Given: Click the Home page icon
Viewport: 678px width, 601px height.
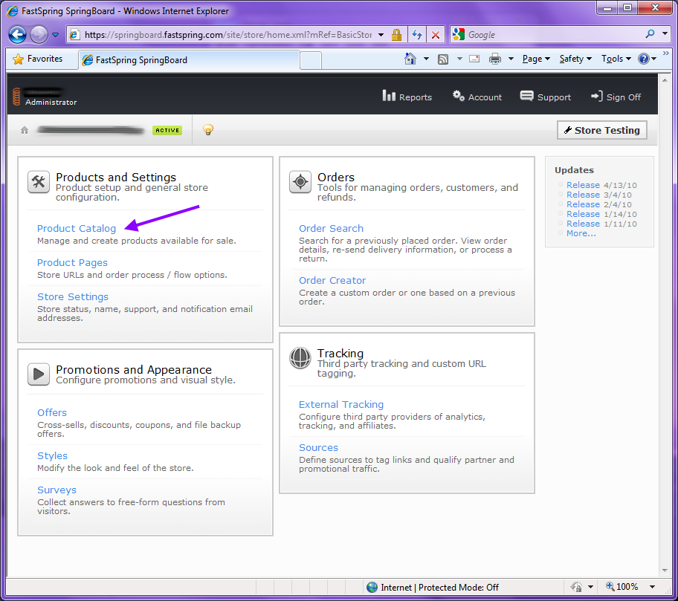Looking at the screenshot, I should pos(410,59).
